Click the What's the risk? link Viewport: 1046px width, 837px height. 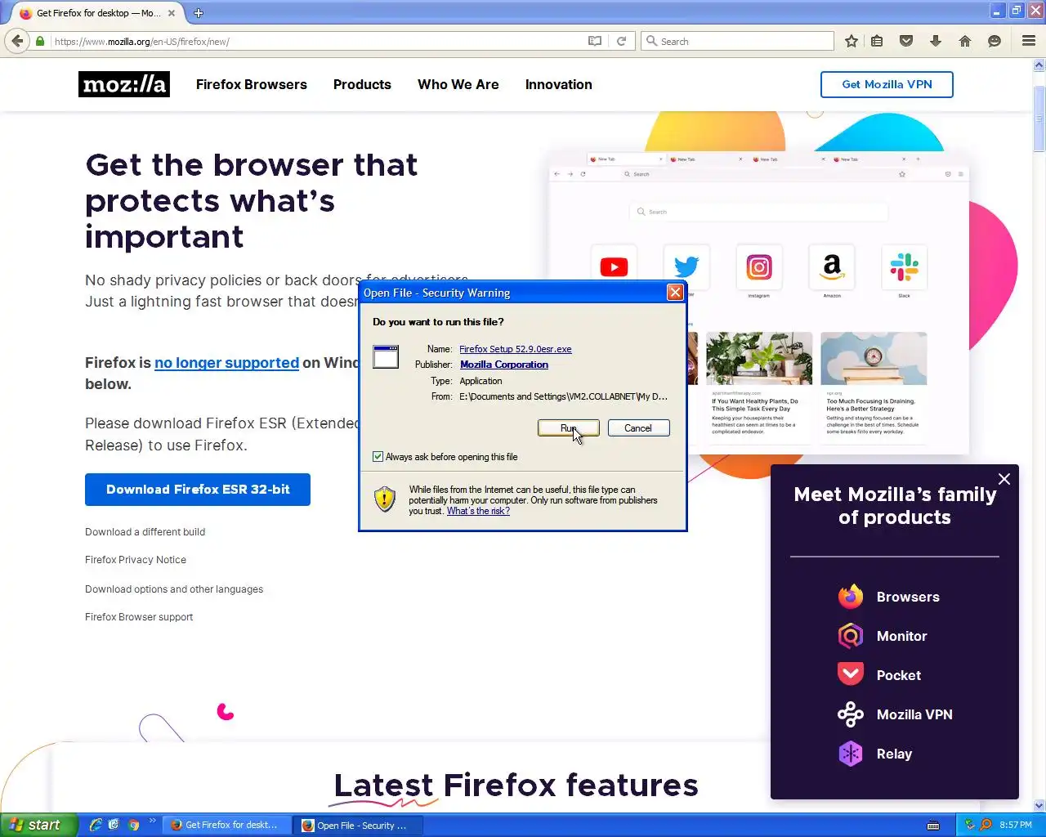478,511
